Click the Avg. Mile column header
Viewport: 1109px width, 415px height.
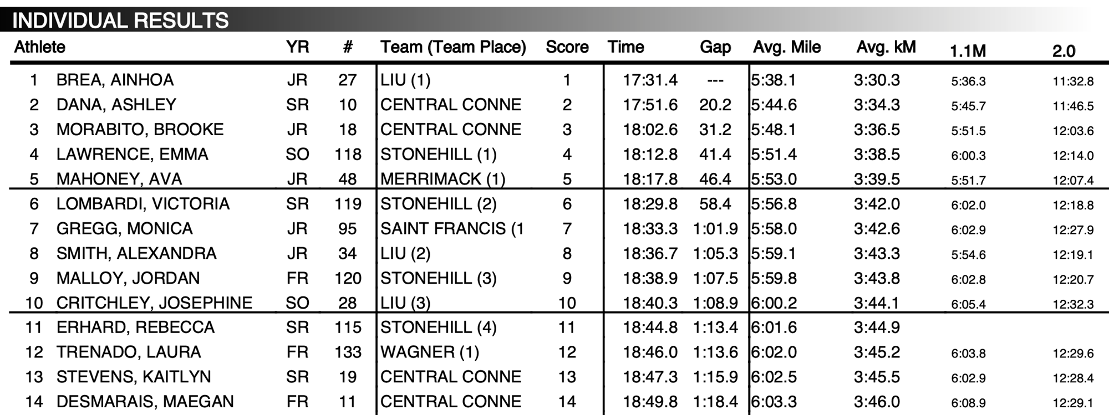point(787,47)
